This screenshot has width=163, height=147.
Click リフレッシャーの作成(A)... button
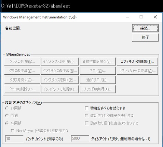pyautogui.click(x=137, y=71)
